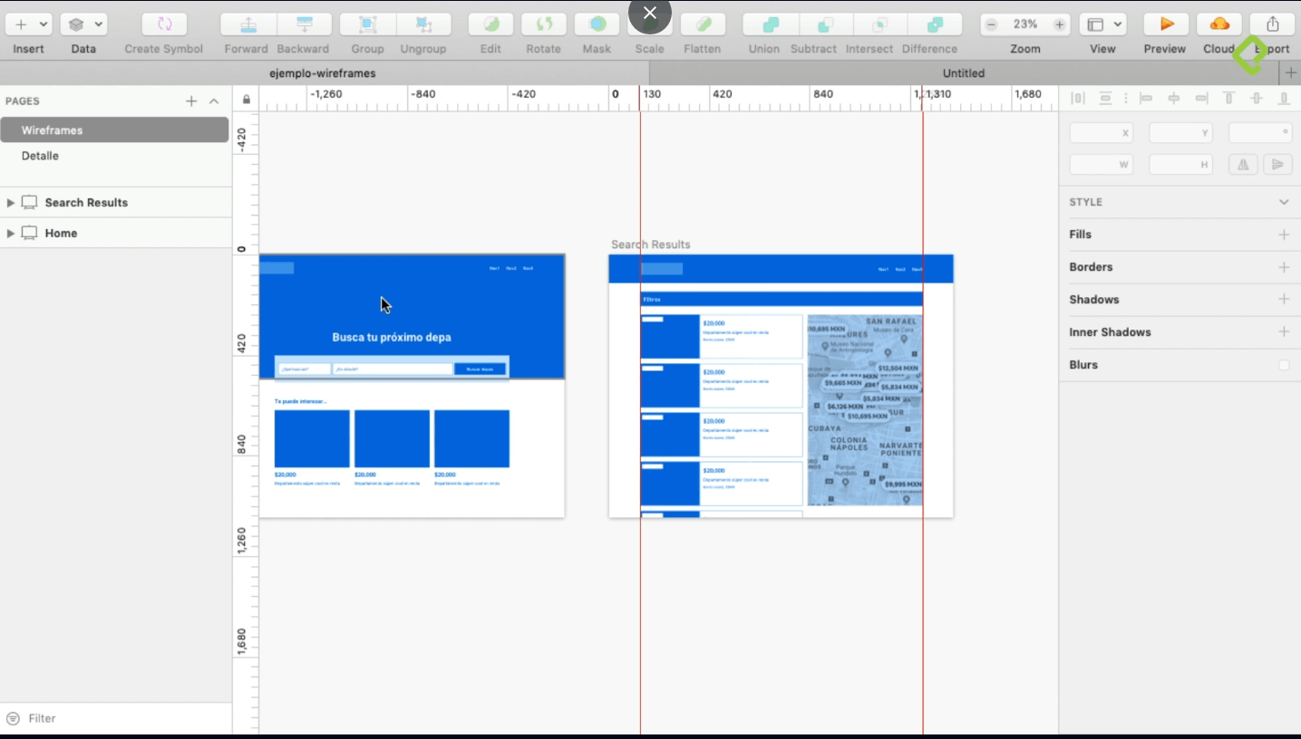Select the Group layers icon

(367, 24)
